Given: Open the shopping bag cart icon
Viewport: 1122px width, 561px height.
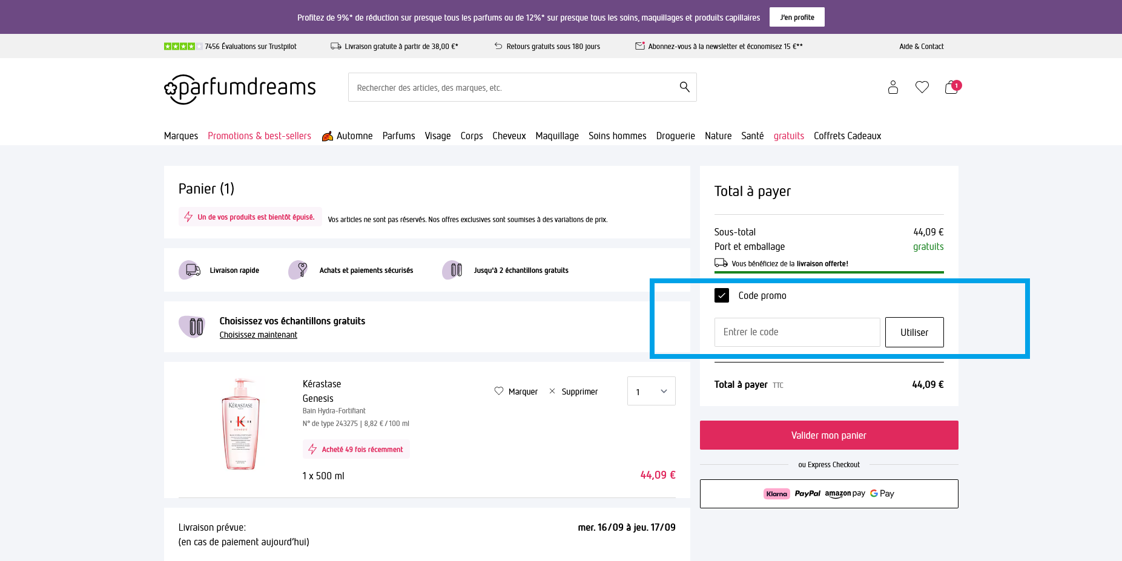Looking at the screenshot, I should click(x=952, y=87).
